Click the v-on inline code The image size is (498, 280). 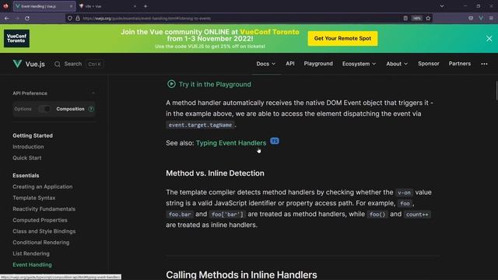(404, 192)
